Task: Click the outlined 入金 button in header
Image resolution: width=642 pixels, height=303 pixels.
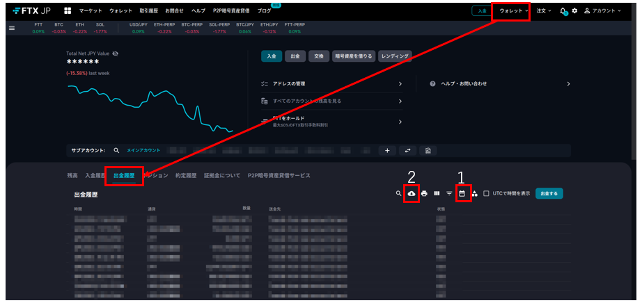Action: [x=482, y=11]
